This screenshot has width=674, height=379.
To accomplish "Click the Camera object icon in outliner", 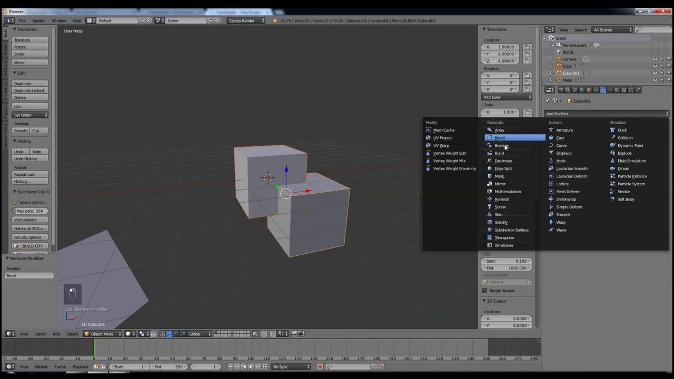I will (x=559, y=59).
